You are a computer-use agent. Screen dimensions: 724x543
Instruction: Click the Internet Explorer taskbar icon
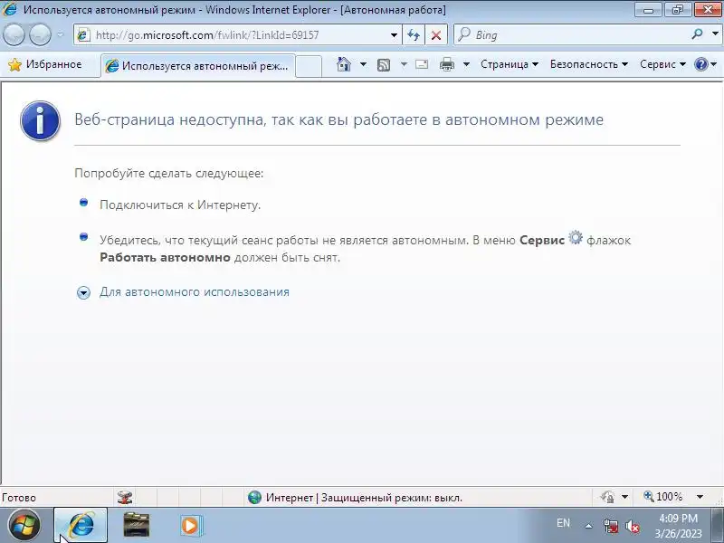pos(81,525)
